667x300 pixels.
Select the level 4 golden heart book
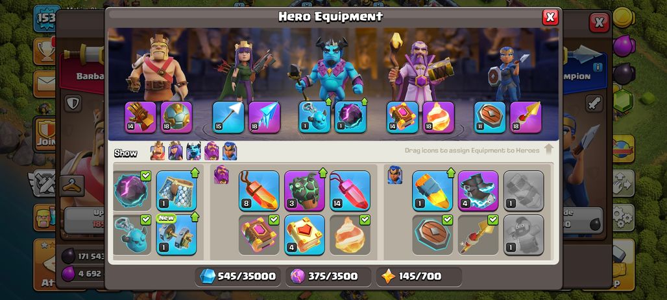(304, 235)
